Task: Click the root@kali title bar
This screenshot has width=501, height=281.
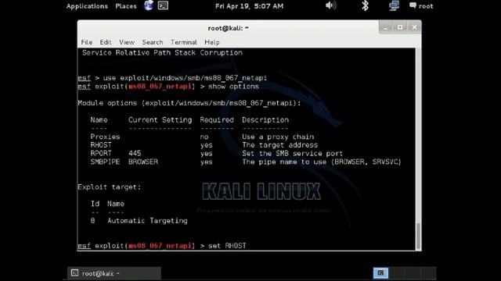Action: [x=228, y=28]
